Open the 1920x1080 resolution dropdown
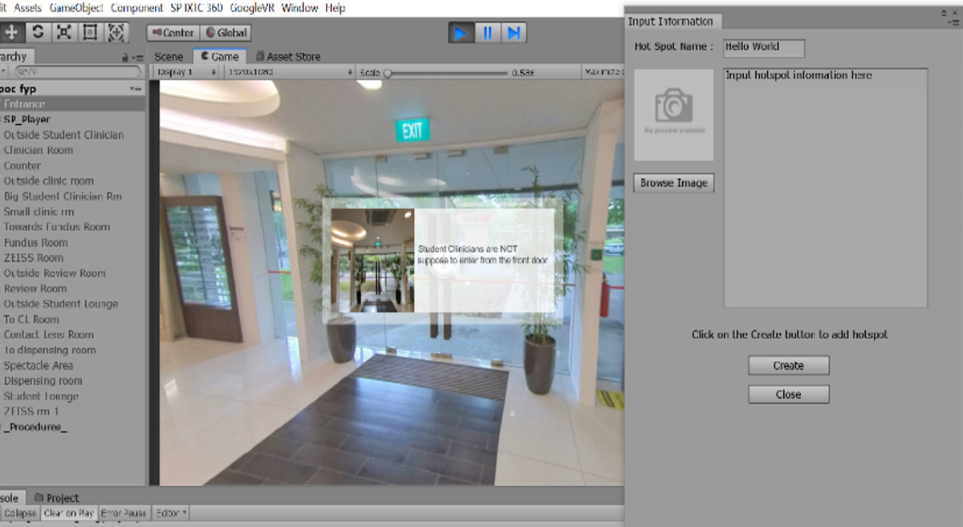Viewport: 963px width, 527px height. click(x=290, y=72)
